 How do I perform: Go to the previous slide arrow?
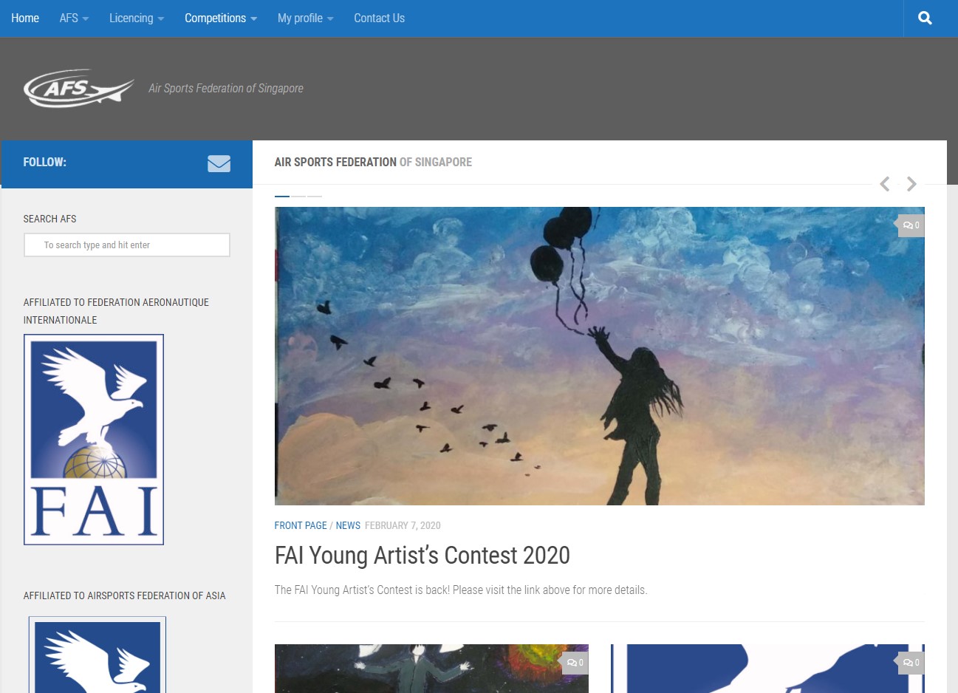coord(884,184)
